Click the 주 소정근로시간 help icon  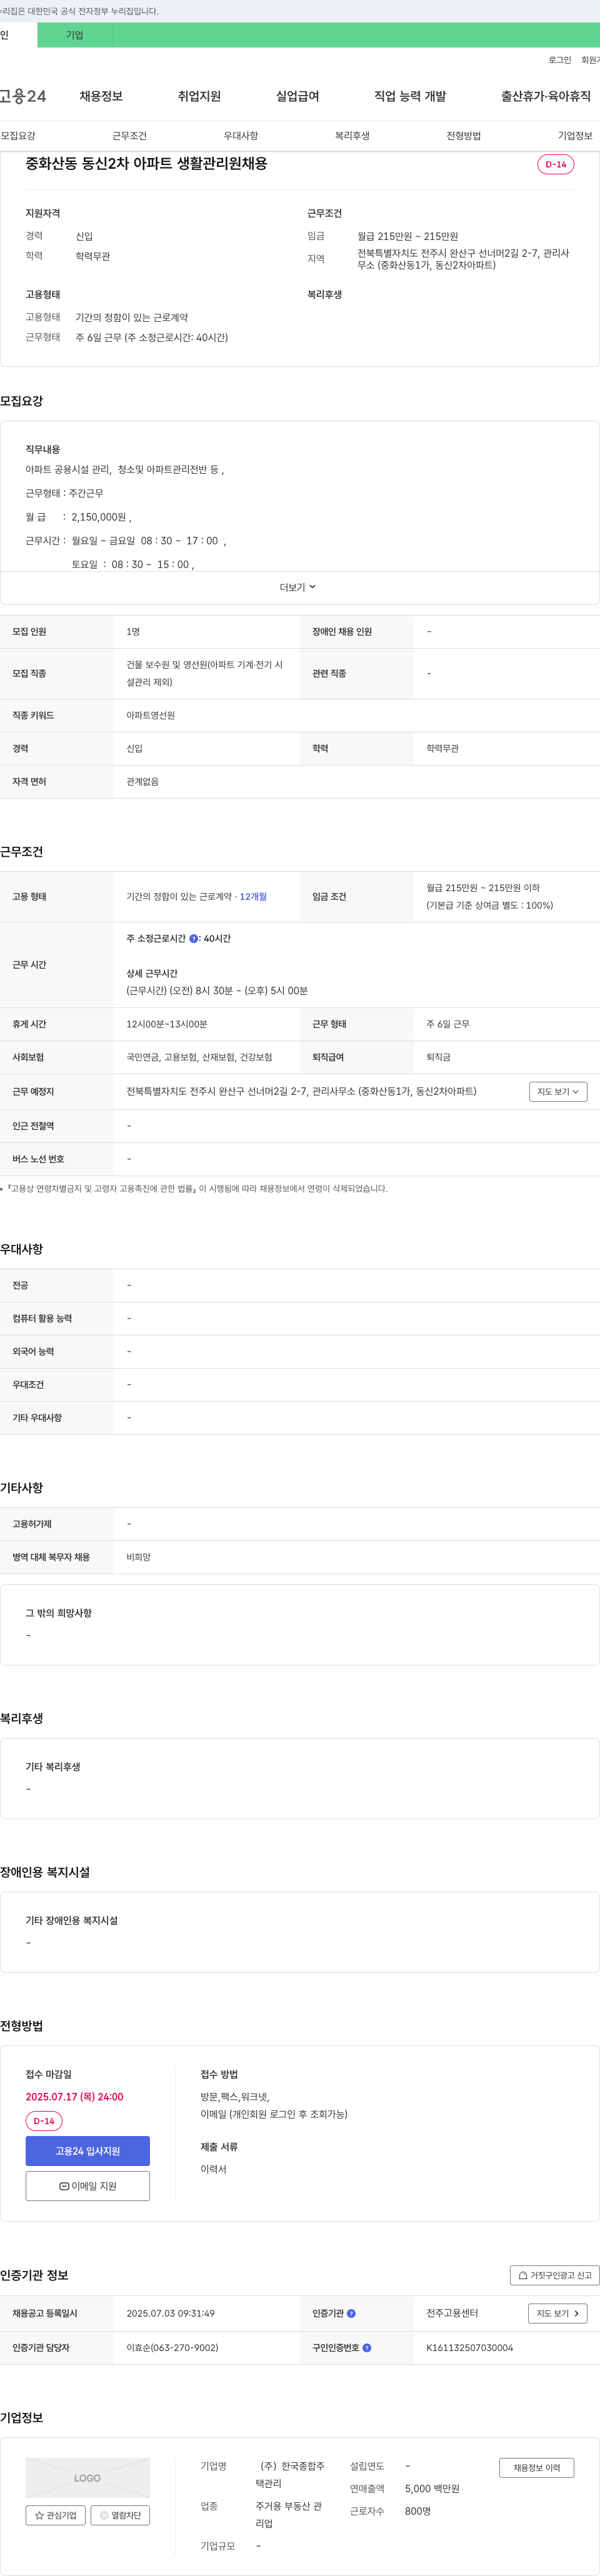(x=194, y=938)
